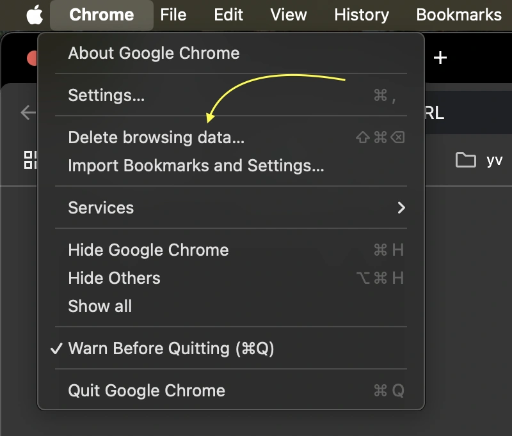Open the View menu

coord(289,15)
